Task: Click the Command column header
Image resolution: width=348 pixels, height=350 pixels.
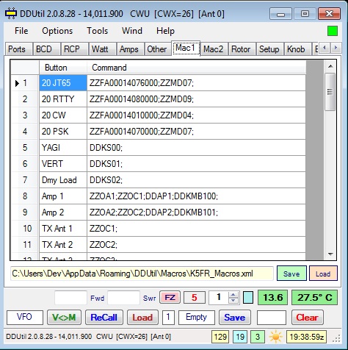Action: tap(197, 68)
